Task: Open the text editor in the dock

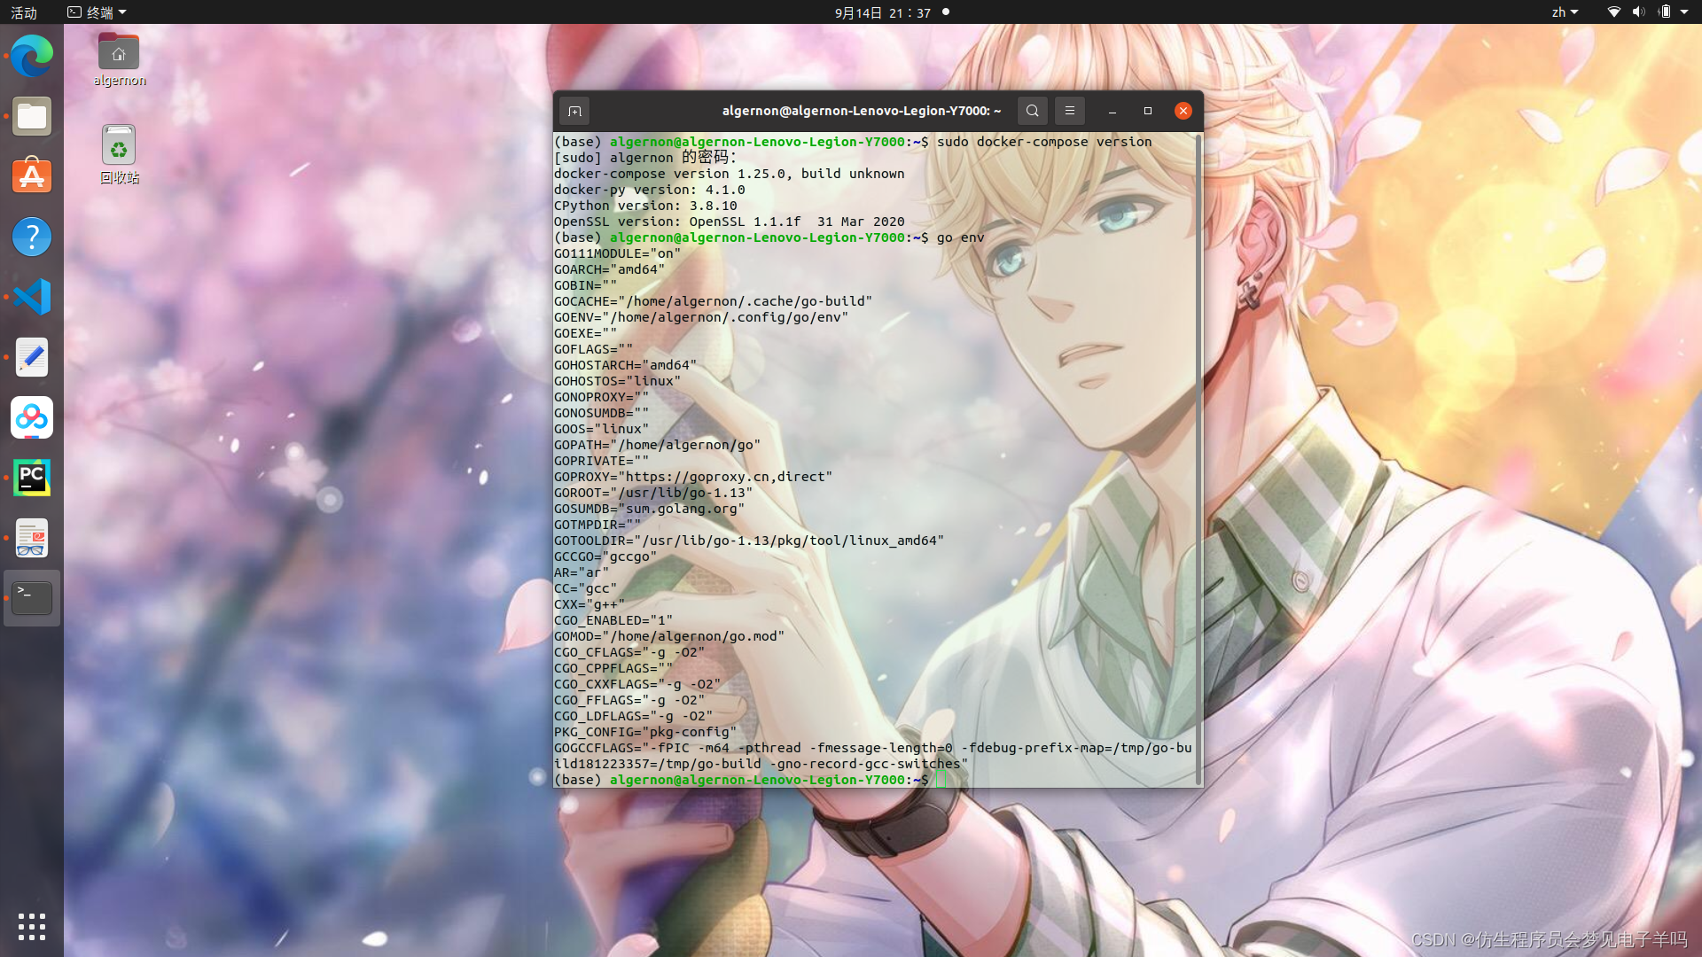Action: [32, 357]
